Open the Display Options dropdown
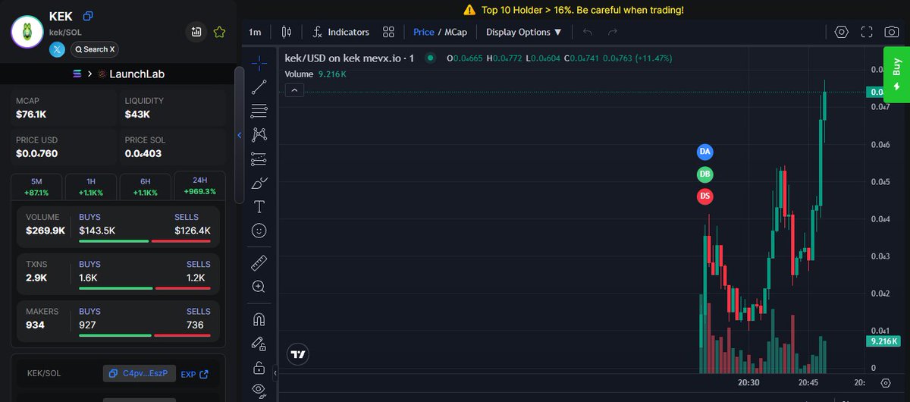This screenshot has height=402, width=910. (x=524, y=32)
